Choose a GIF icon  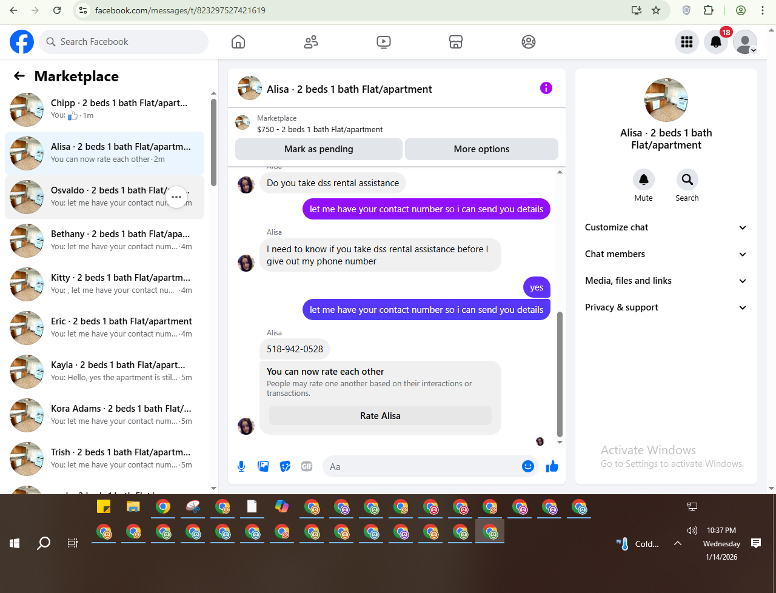(307, 466)
